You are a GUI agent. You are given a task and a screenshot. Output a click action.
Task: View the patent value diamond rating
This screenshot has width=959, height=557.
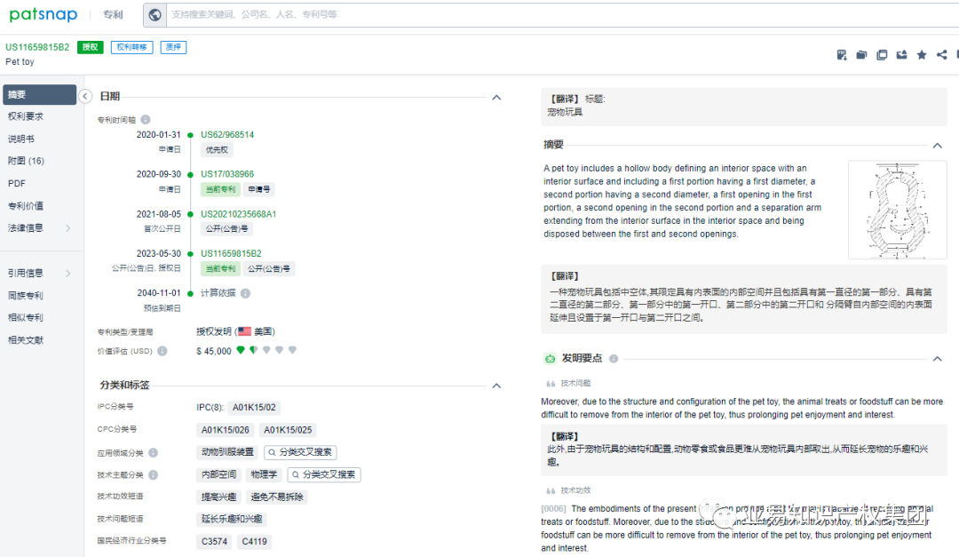[266, 350]
